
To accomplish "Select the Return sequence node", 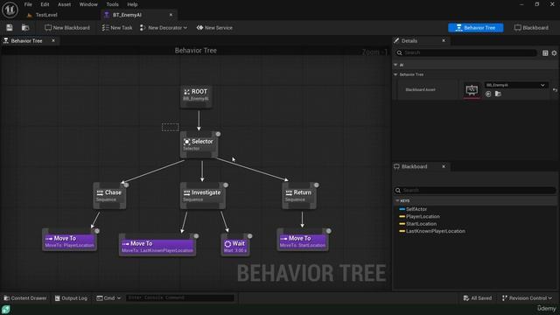I will pyautogui.click(x=299, y=195).
